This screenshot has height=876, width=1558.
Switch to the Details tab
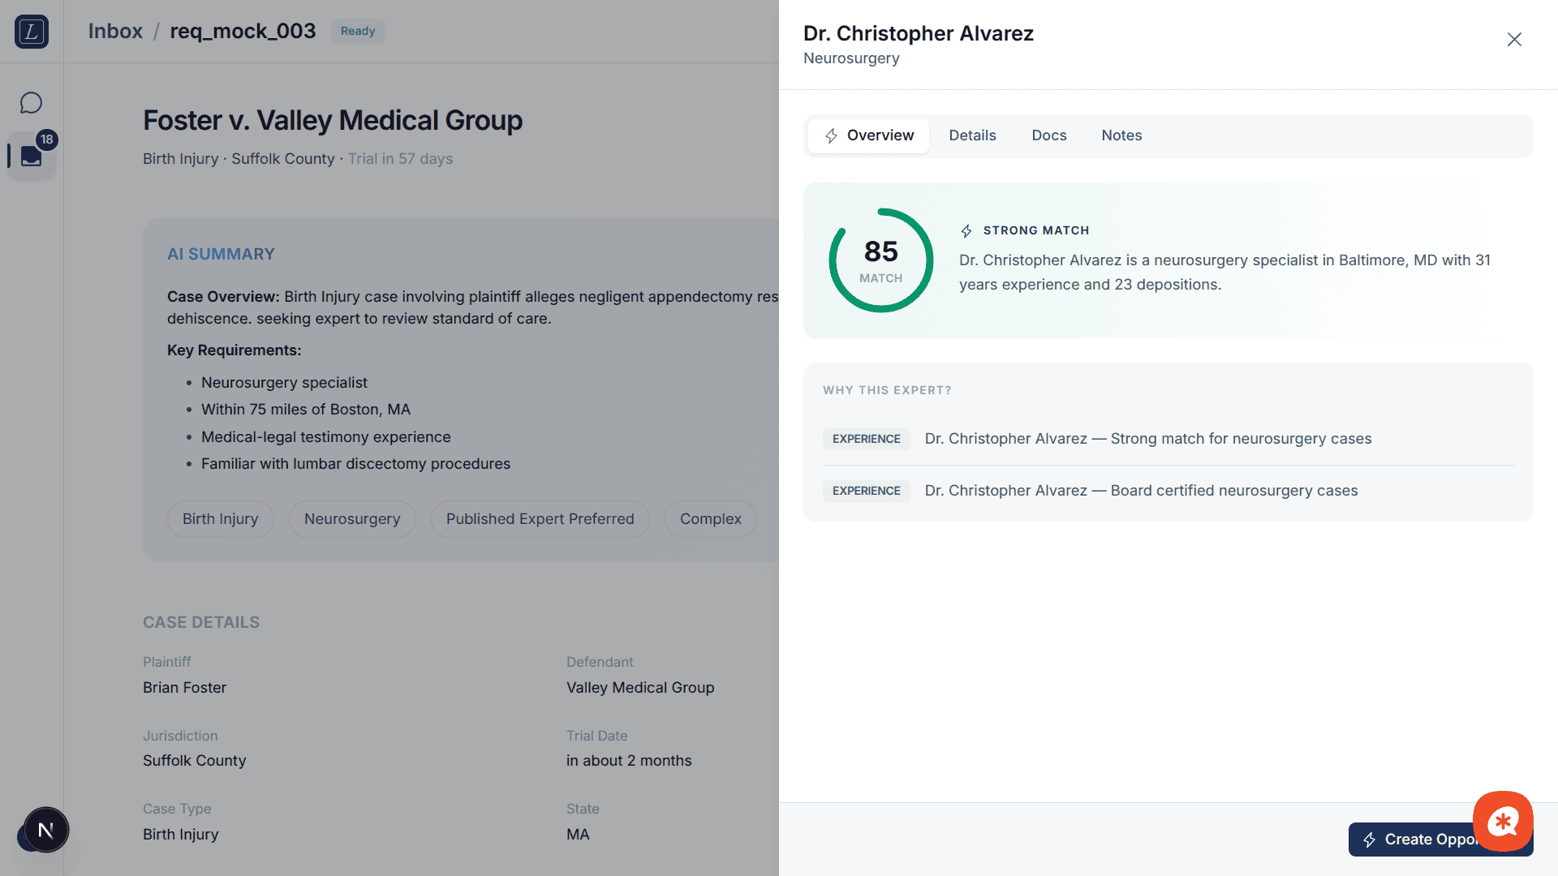tap(972, 135)
